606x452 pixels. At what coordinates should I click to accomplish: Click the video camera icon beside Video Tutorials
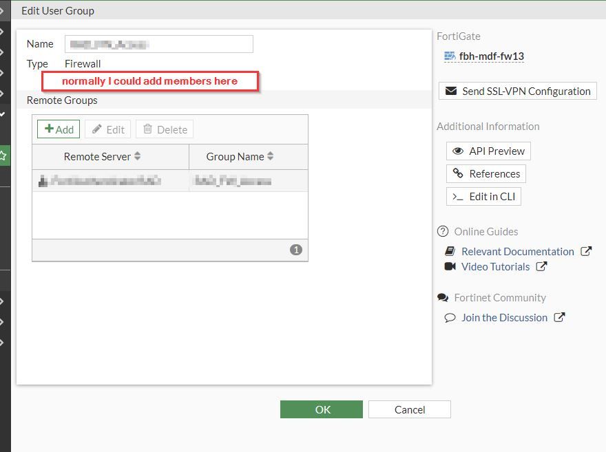click(x=450, y=266)
